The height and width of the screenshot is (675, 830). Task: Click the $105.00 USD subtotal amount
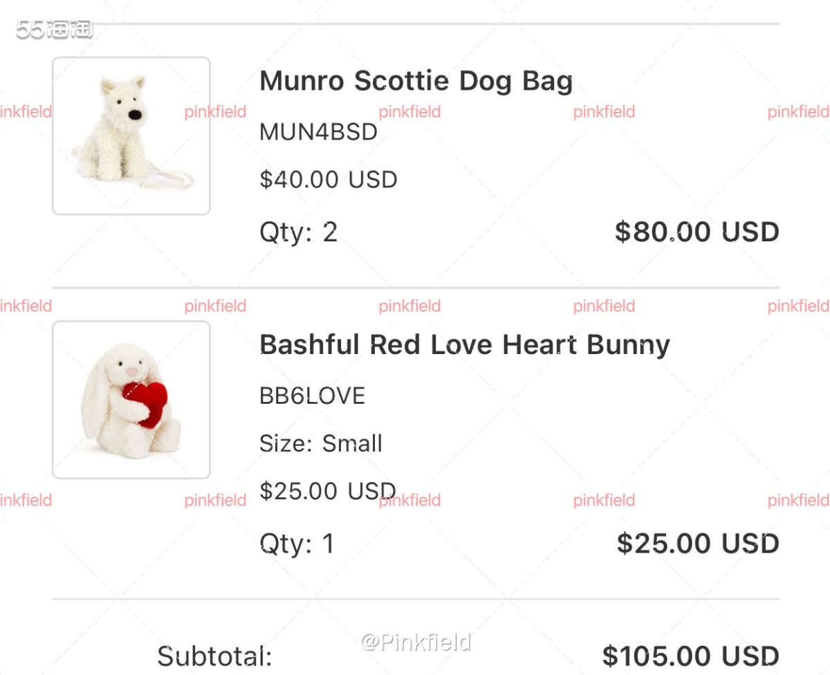pos(690,656)
